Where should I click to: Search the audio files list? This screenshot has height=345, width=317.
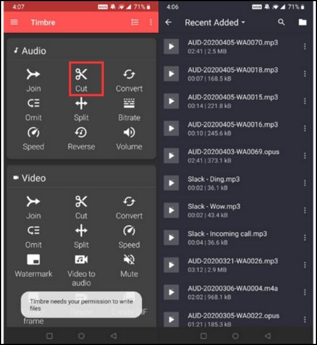tap(281, 22)
